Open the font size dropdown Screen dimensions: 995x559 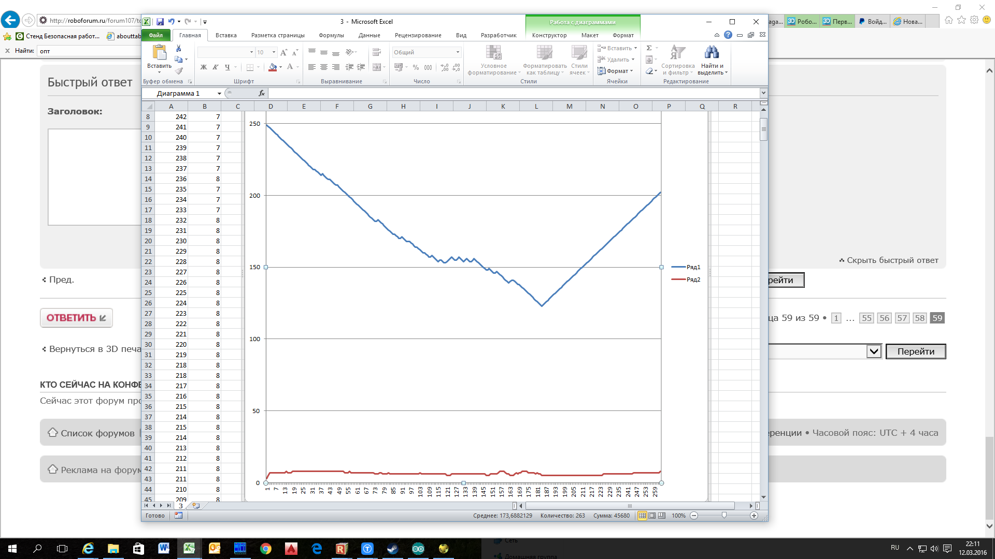click(x=274, y=52)
